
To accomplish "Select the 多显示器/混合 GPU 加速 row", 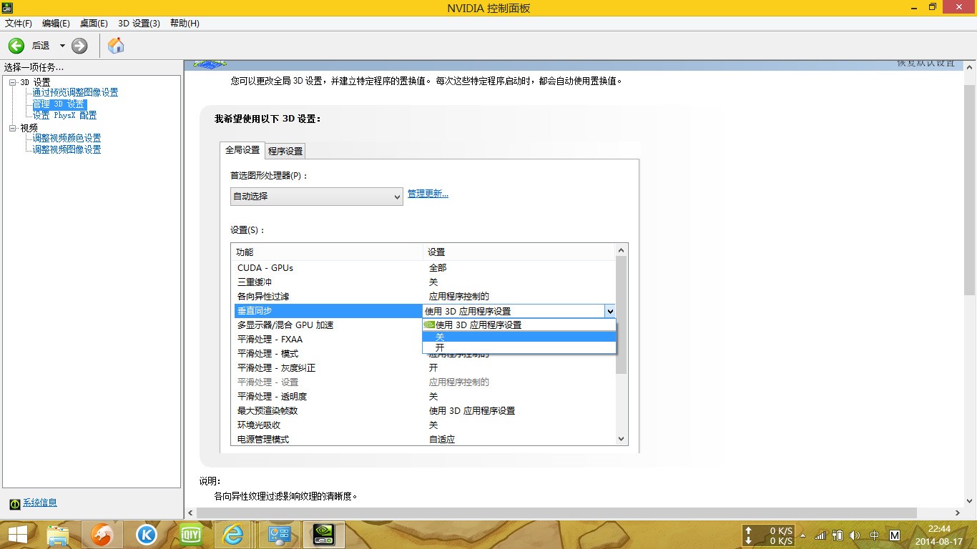I will [328, 325].
